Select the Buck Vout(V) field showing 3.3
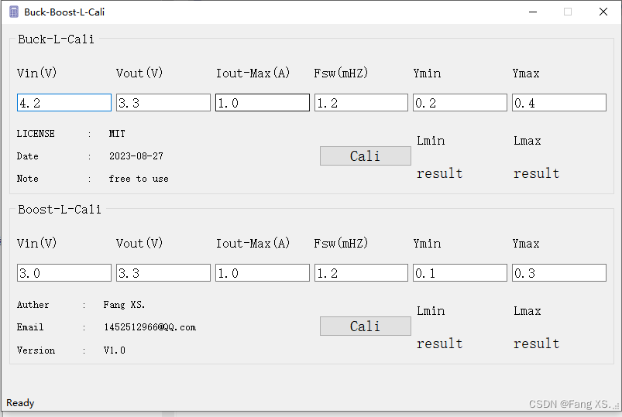This screenshot has width=622, height=417. 163,103
